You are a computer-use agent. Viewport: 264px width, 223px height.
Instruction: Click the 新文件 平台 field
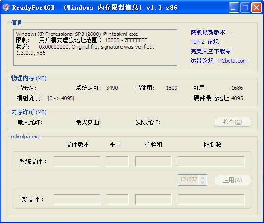tap(117, 200)
